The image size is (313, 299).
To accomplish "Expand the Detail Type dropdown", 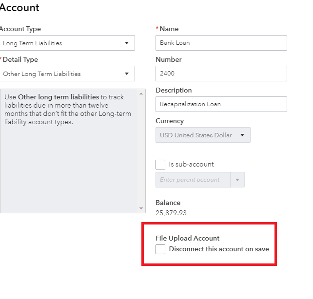I will coord(67,74).
